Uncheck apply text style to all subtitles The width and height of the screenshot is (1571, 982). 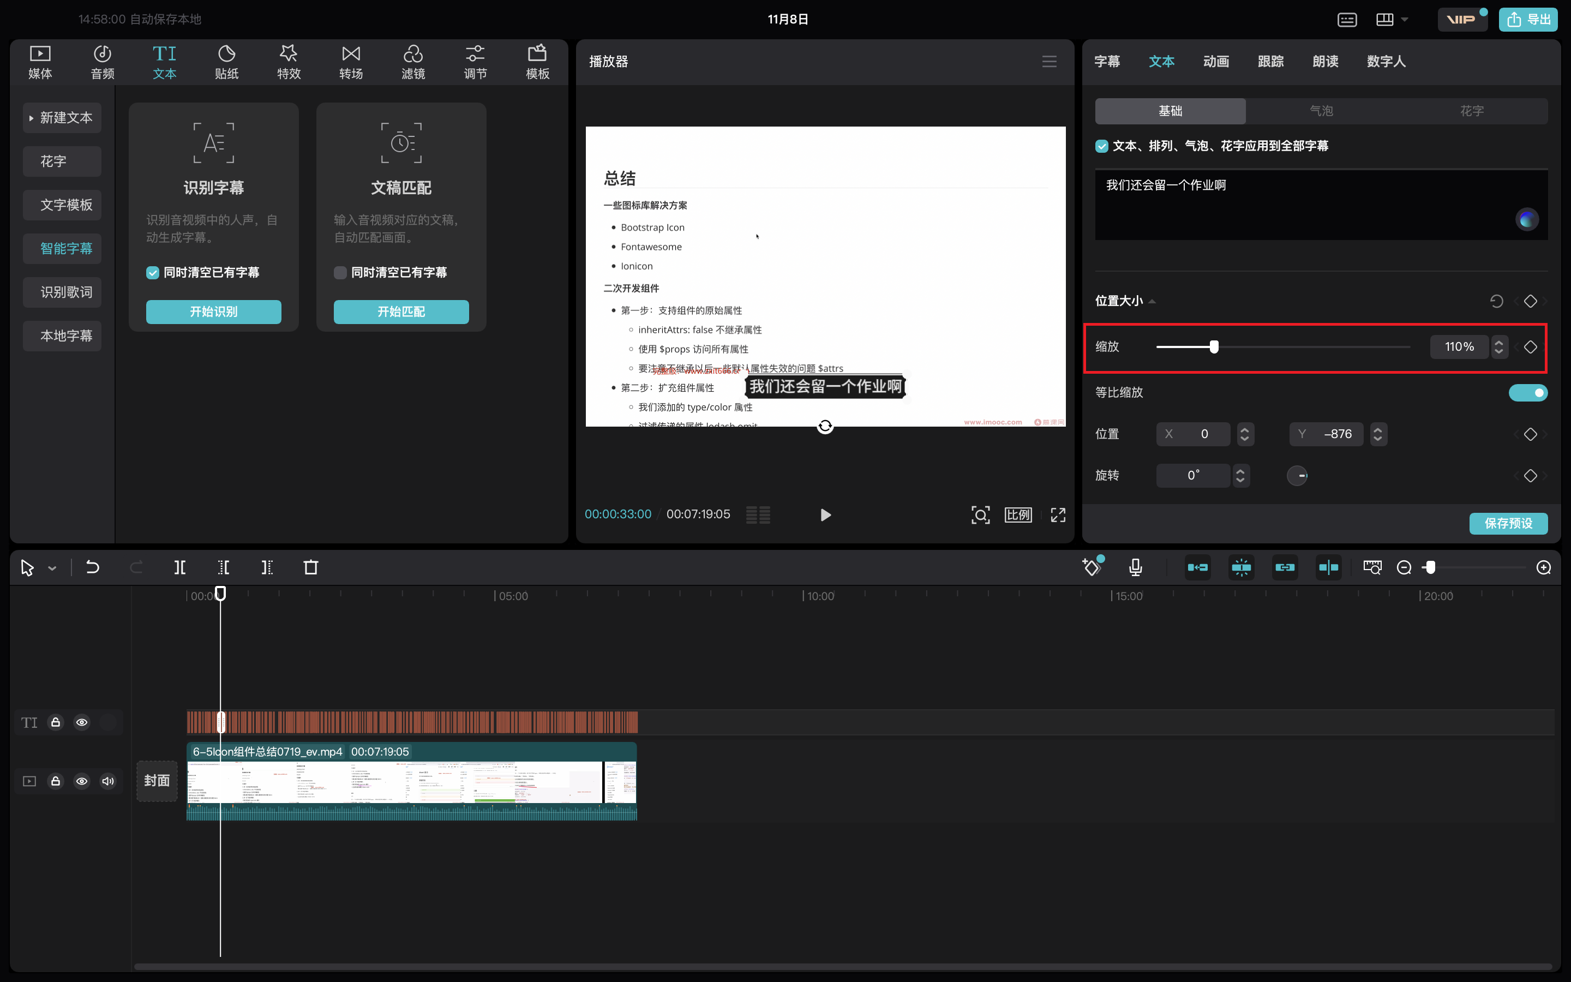point(1102,146)
